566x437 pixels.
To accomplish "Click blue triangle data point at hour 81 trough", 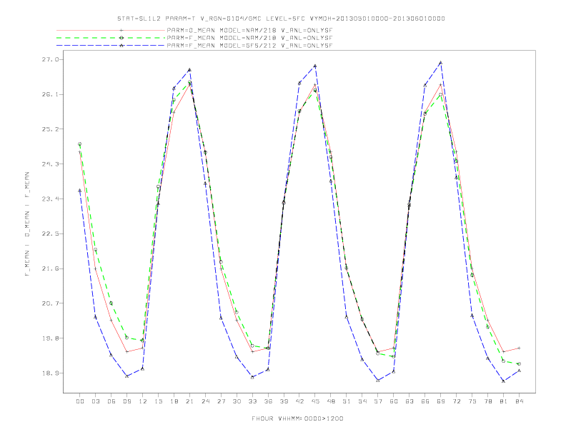I will coord(504,381).
